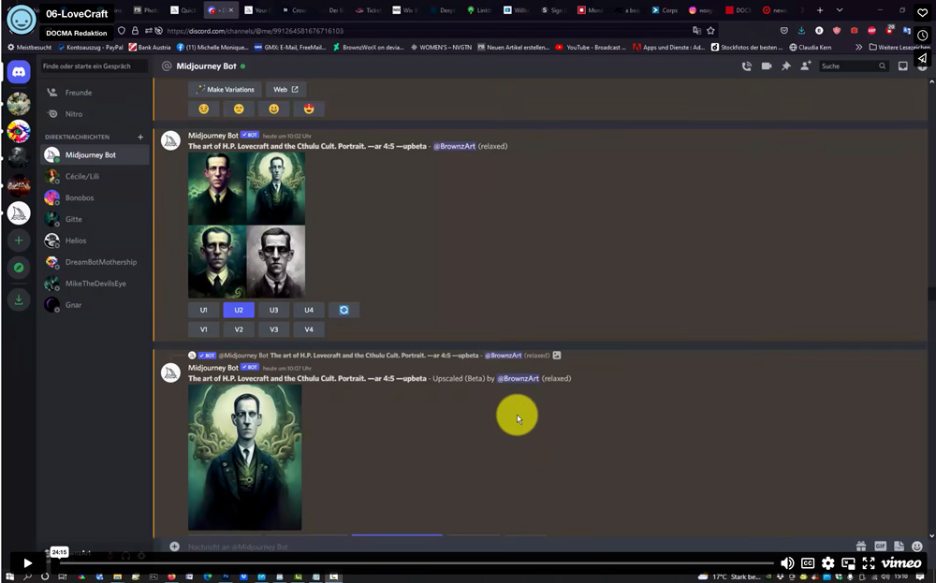936x583 pixels.
Task: Click the Web button
Action: (x=285, y=90)
